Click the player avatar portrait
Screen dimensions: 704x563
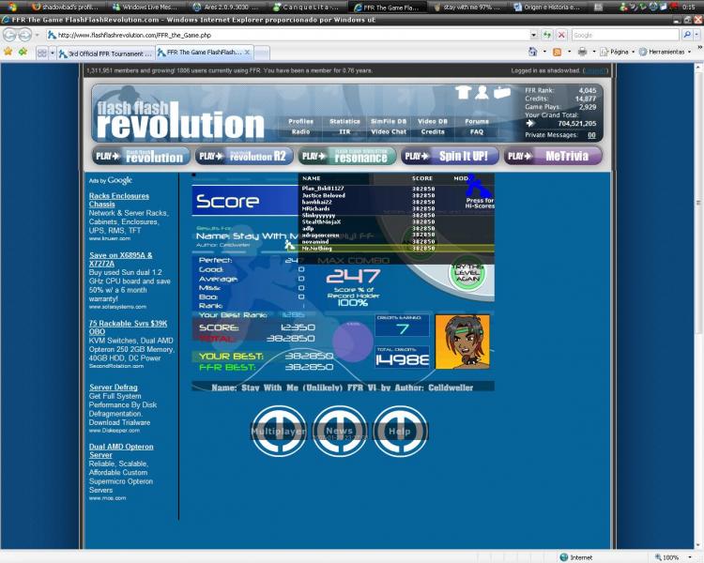(x=462, y=342)
